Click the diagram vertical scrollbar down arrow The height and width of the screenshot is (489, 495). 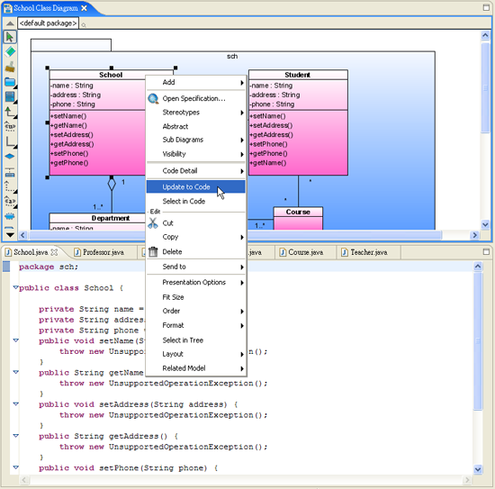point(485,224)
